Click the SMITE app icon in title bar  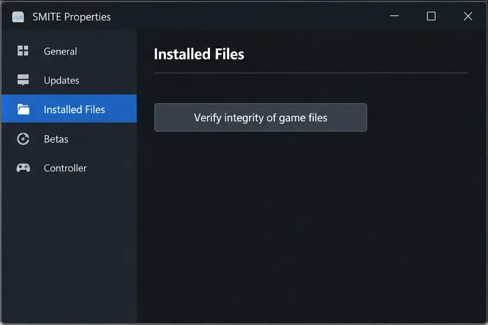pyautogui.click(x=18, y=17)
